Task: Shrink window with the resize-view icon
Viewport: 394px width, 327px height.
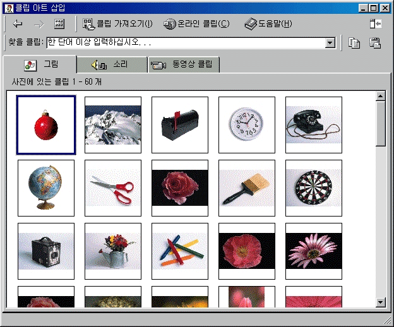Action: [376, 24]
